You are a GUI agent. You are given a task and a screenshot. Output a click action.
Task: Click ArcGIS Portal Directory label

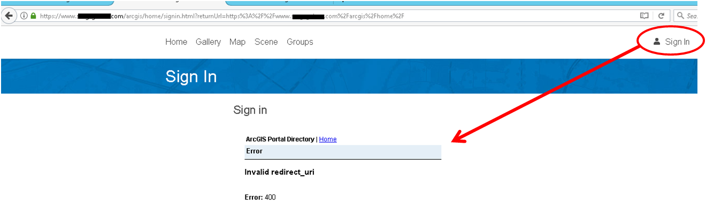(280, 139)
